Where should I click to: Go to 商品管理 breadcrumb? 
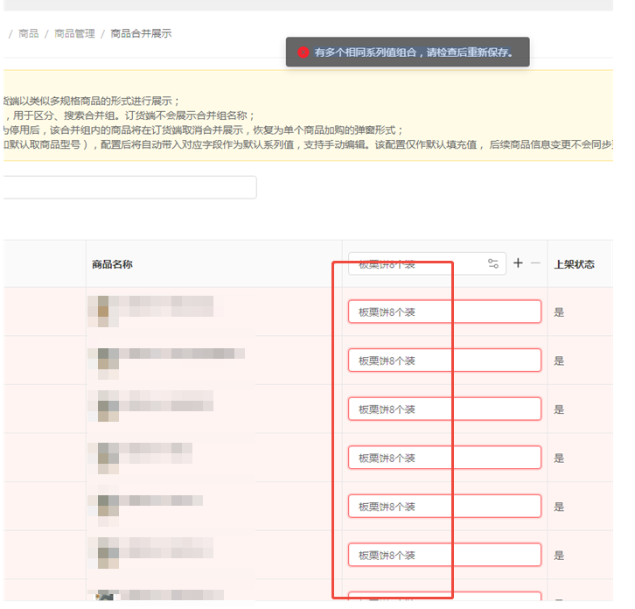(x=74, y=33)
